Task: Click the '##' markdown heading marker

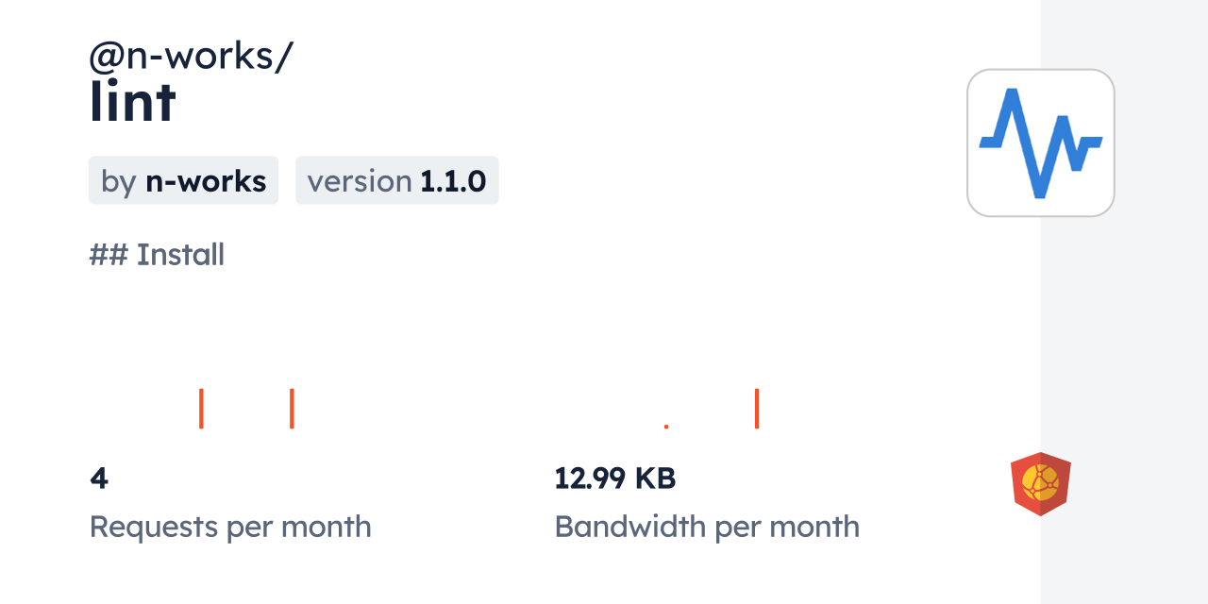Action: tap(109, 255)
